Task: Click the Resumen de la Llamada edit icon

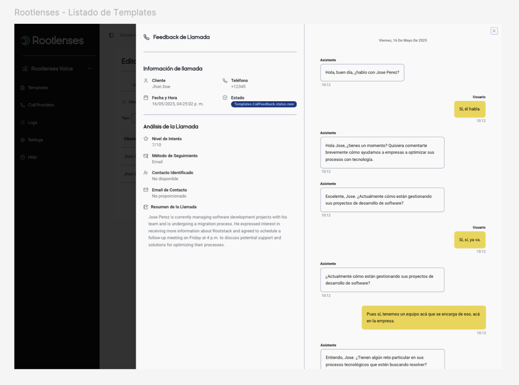Action: coord(146,207)
